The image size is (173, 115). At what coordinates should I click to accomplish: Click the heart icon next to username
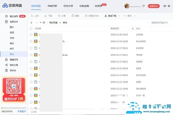click(x=143, y=6)
